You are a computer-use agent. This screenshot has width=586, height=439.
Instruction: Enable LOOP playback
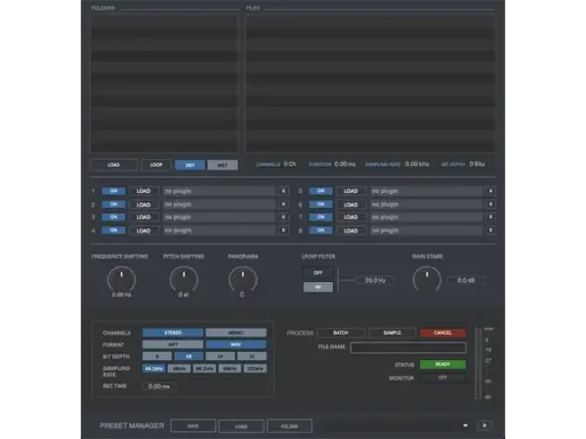pyautogui.click(x=156, y=165)
